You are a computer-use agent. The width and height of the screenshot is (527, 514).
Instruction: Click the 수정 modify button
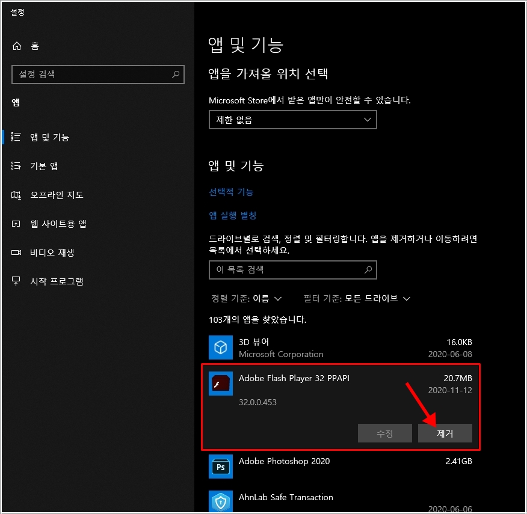coord(385,433)
